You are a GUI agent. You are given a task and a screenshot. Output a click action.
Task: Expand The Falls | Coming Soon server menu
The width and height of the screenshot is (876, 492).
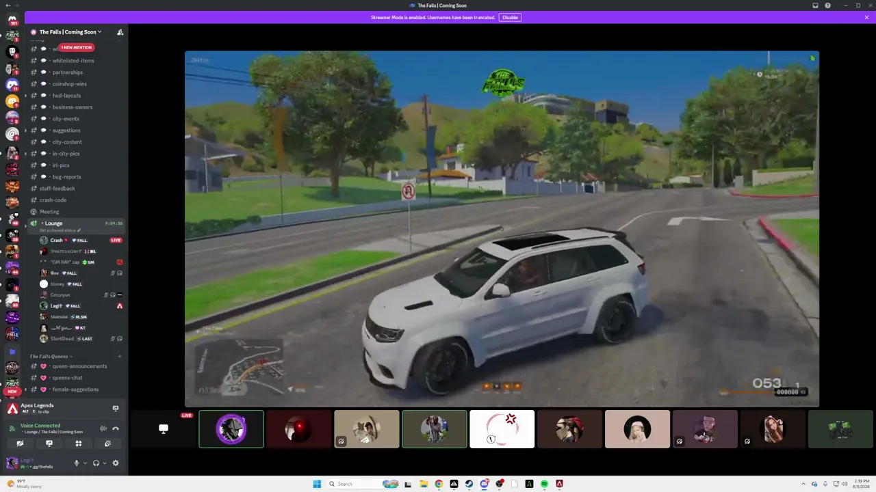pos(70,32)
